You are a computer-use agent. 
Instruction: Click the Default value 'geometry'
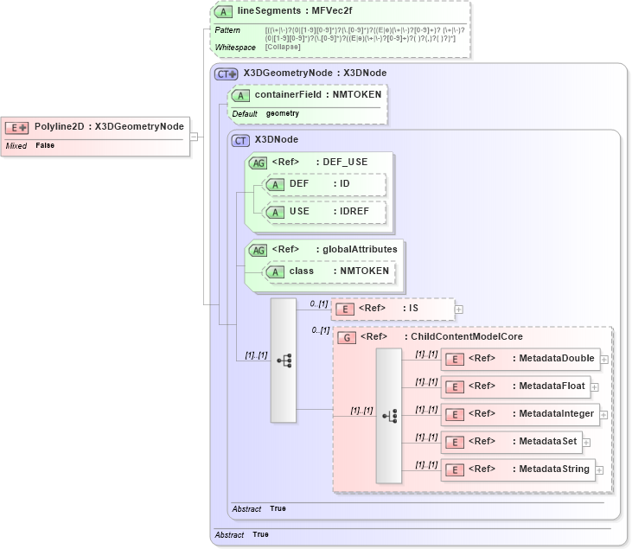click(283, 113)
